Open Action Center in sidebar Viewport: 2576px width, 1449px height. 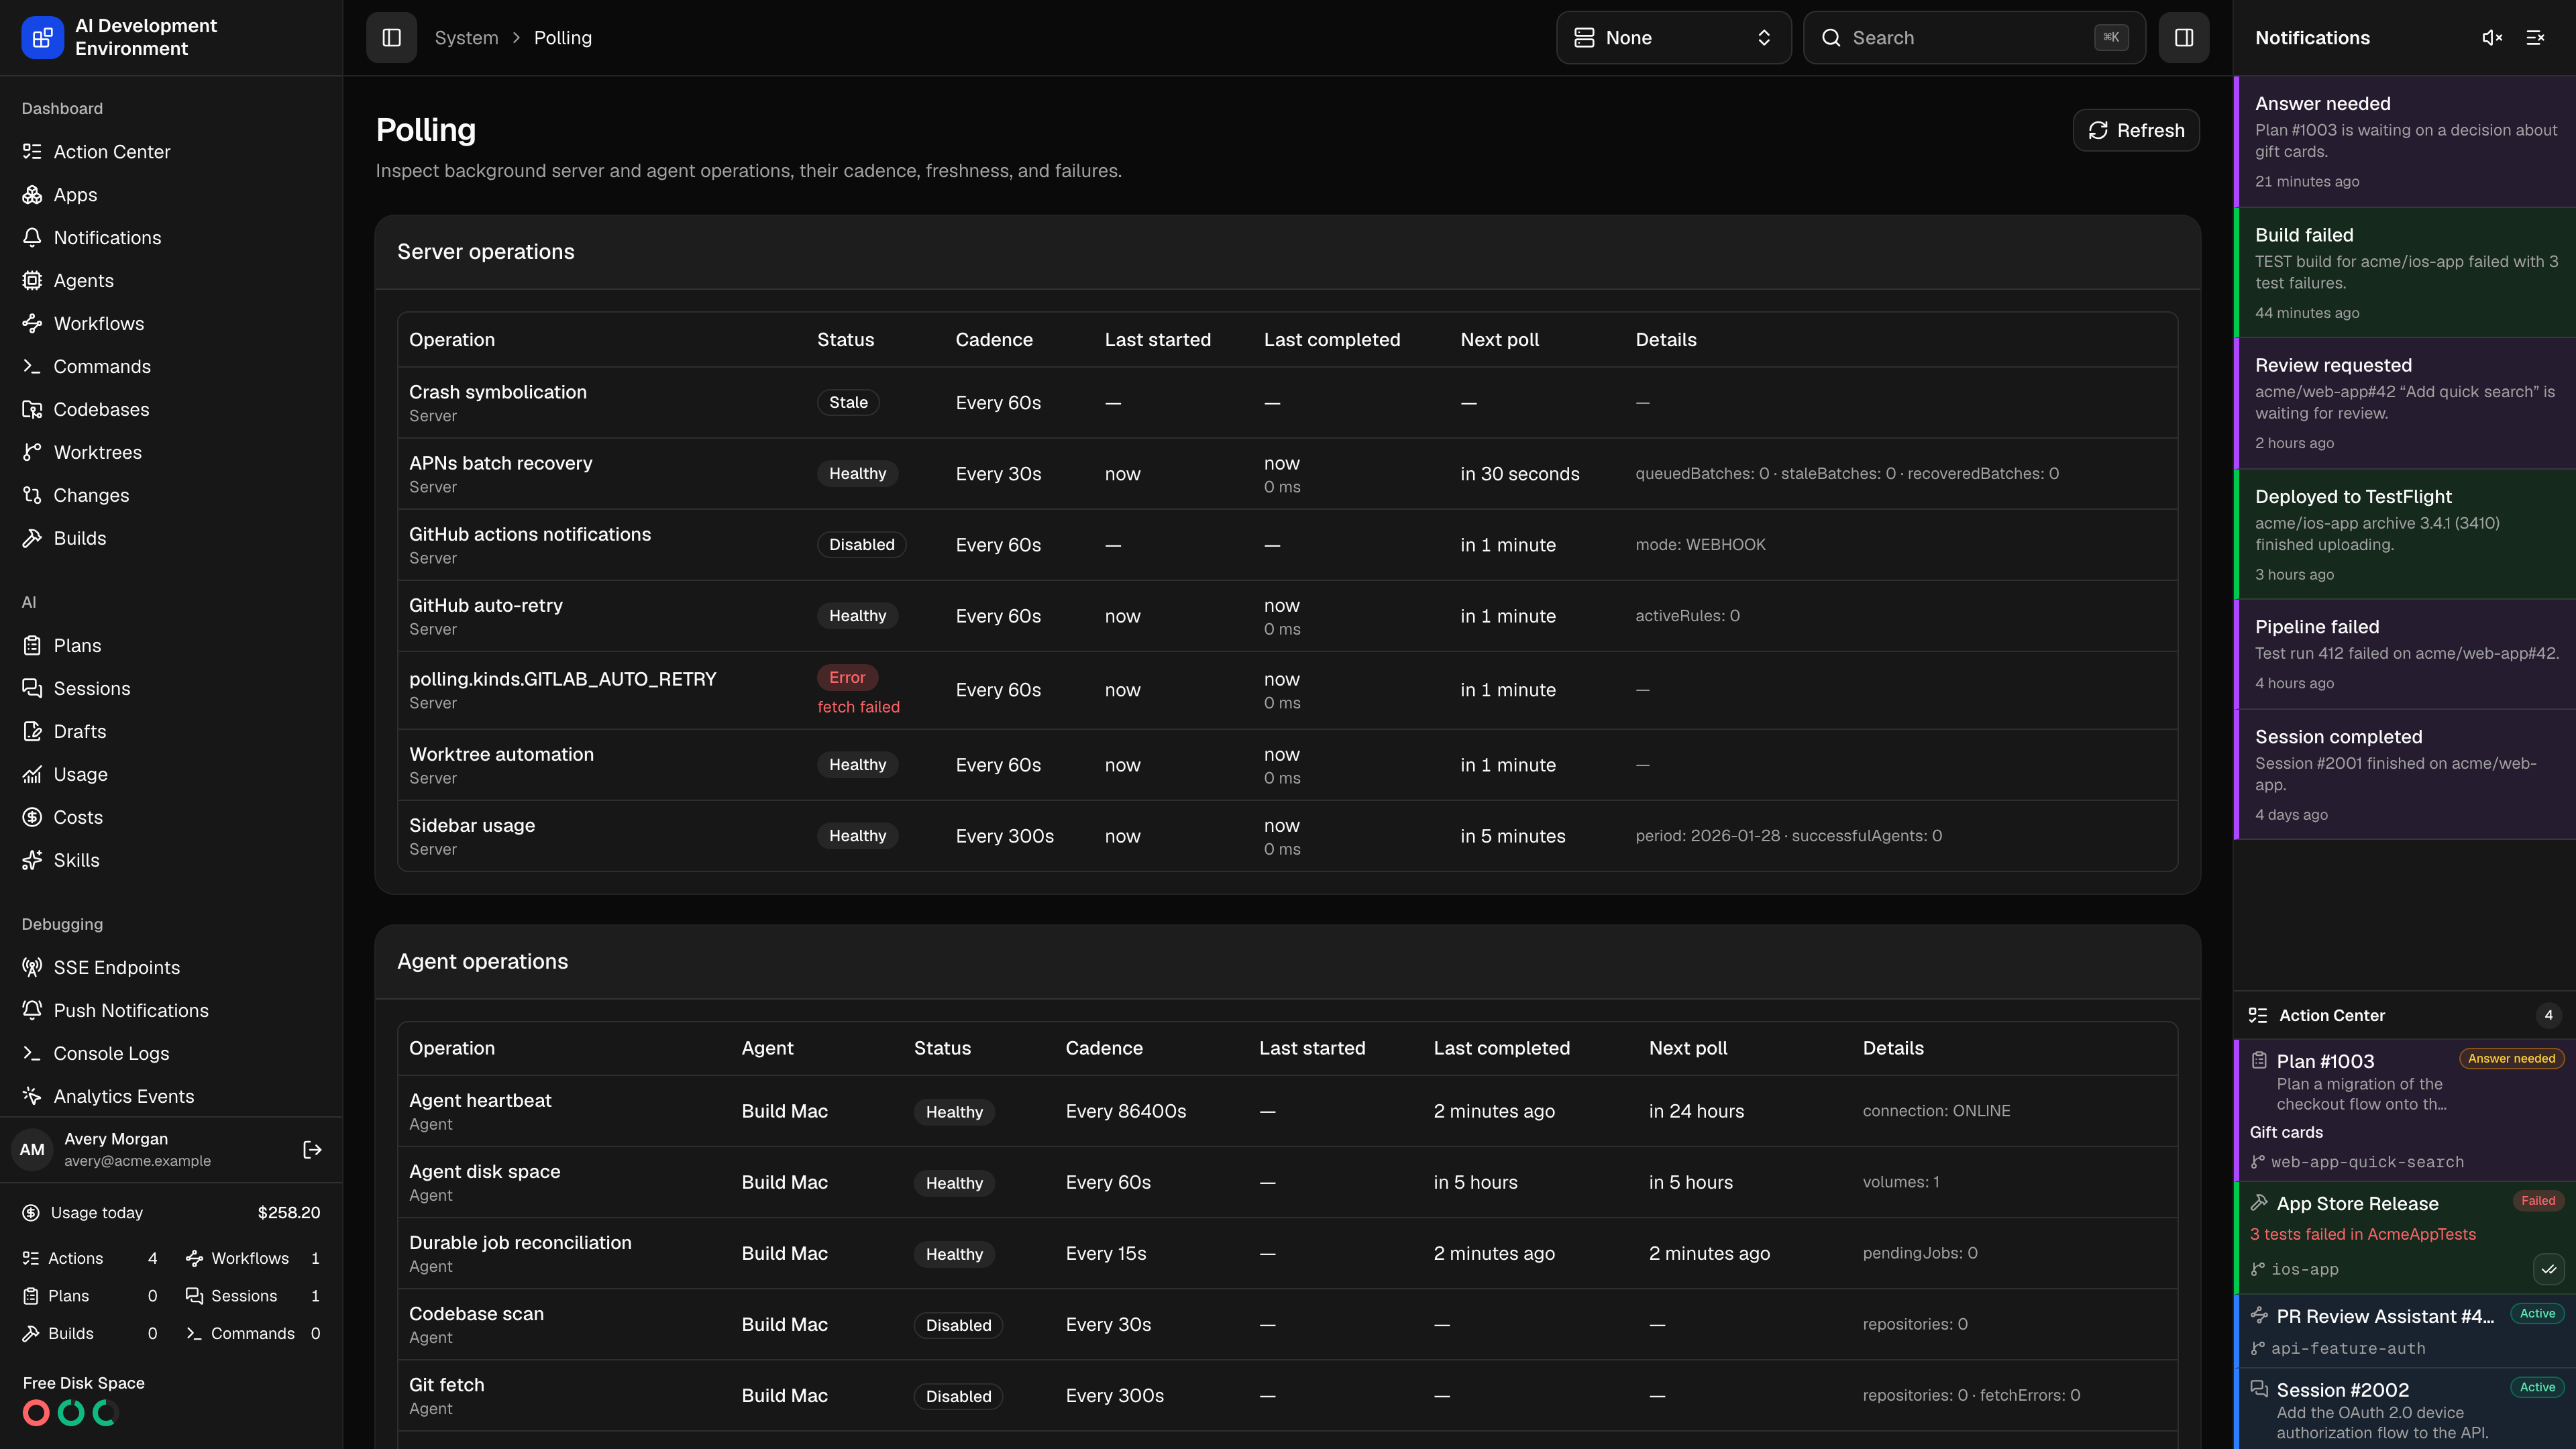coord(171,152)
